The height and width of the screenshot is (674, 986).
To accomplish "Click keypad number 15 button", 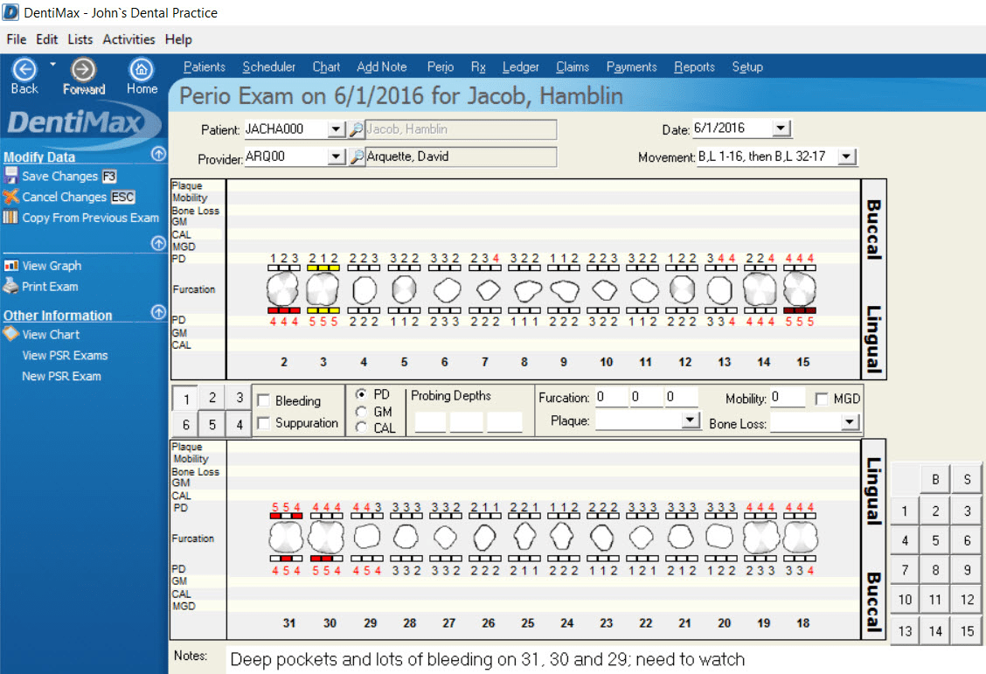I will coord(967,630).
